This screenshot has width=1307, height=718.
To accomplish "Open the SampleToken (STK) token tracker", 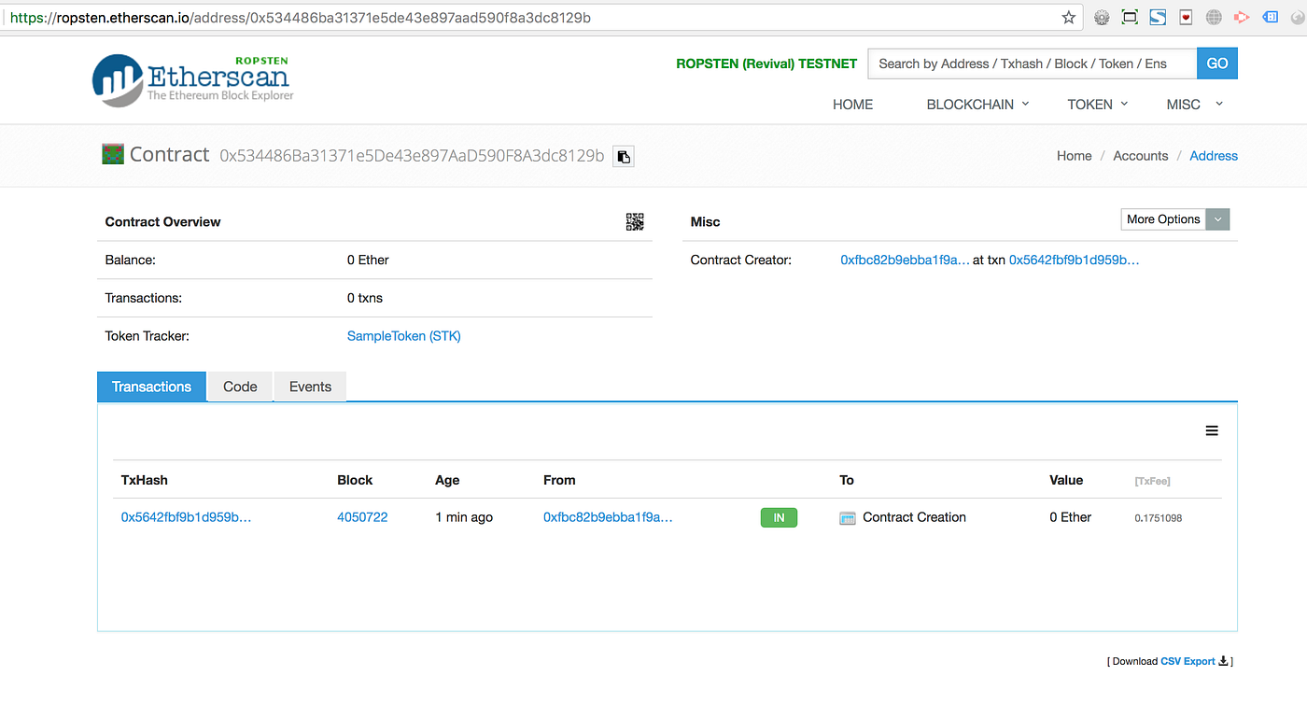I will pyautogui.click(x=404, y=336).
